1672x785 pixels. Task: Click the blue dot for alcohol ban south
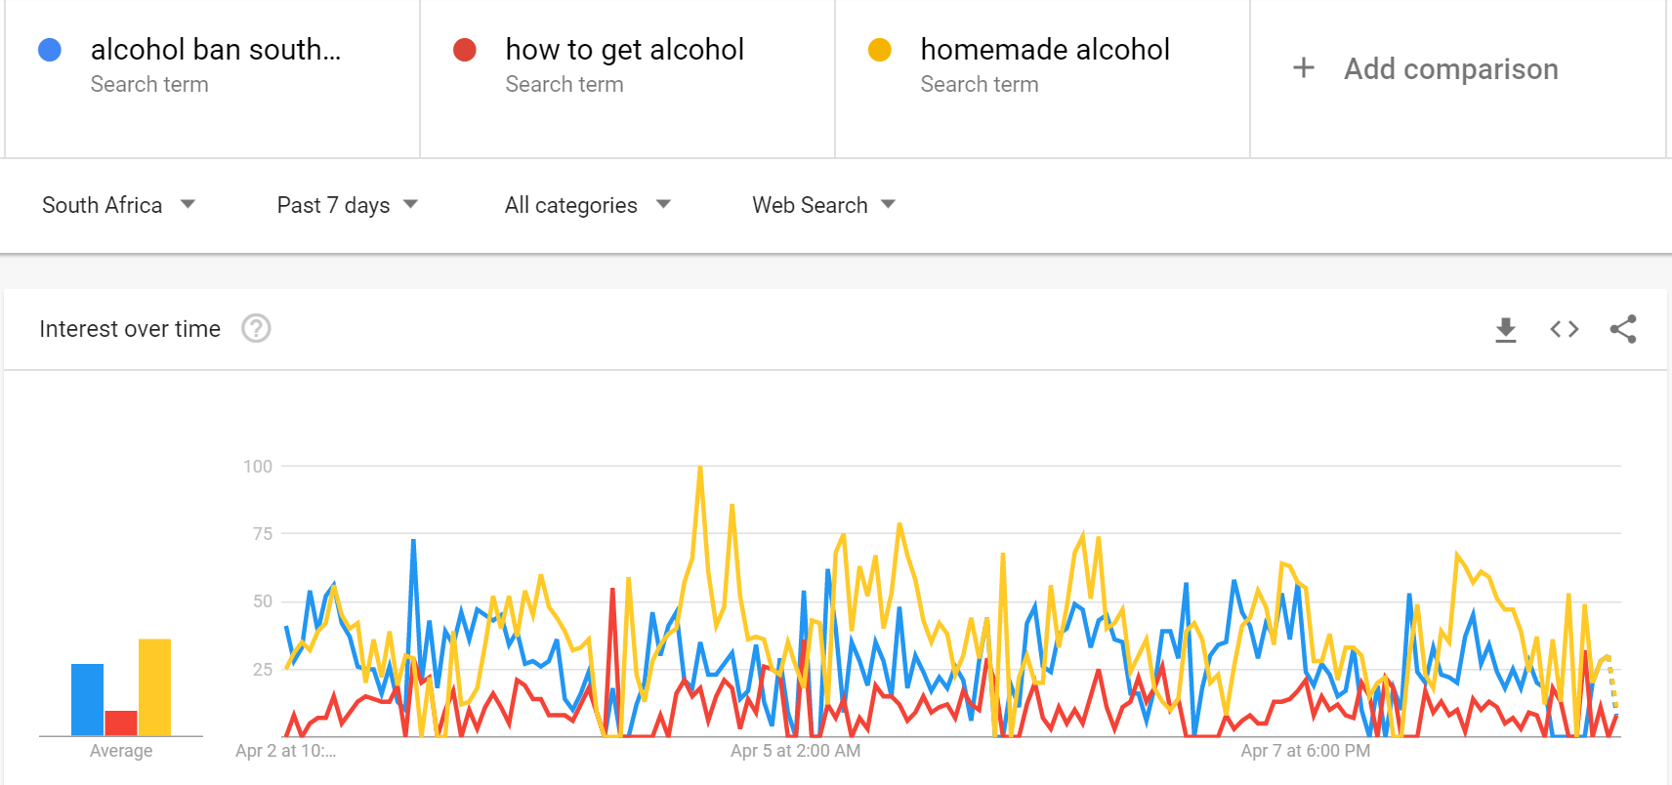click(x=50, y=50)
